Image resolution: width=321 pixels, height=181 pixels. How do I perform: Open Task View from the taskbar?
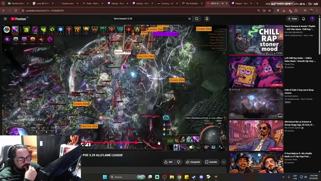pyautogui.click(x=150, y=177)
